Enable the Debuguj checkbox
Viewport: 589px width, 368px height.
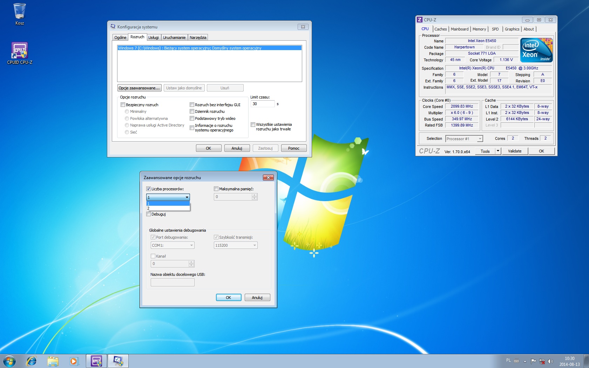pos(148,214)
